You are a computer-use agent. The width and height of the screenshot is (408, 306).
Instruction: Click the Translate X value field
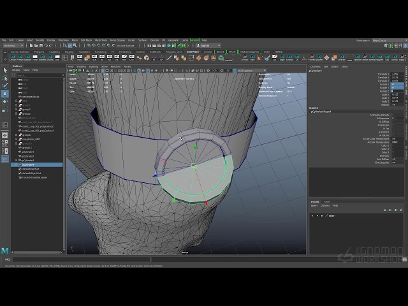pyautogui.click(x=397, y=74)
